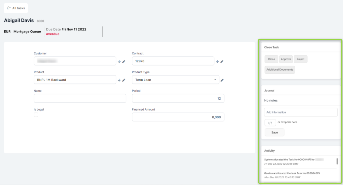Go back to All tasks
The height and width of the screenshot is (185, 343).
pos(16,8)
